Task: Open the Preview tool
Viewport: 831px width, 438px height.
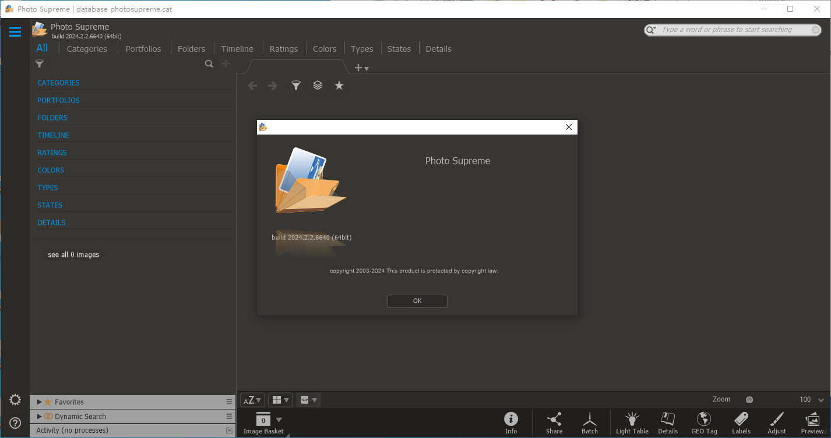Action: coord(812,423)
